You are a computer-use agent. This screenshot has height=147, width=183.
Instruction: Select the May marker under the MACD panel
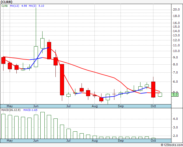[10, 141]
